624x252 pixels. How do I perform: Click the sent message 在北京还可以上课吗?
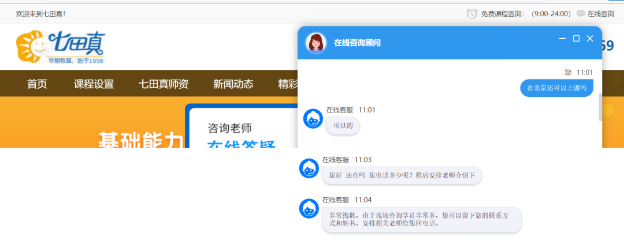pos(556,88)
